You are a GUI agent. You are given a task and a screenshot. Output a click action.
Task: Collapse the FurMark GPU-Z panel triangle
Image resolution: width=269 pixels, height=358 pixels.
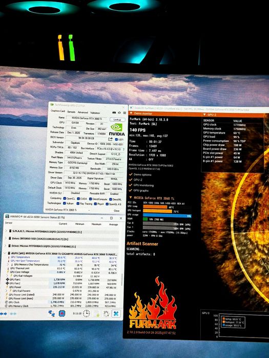[204, 115]
